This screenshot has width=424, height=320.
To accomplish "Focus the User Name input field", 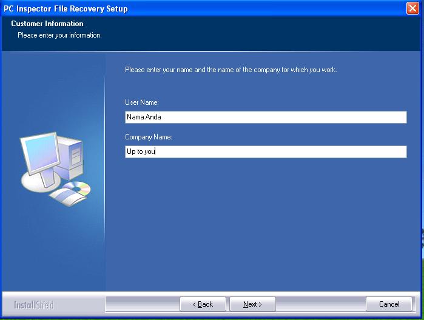I will click(x=266, y=117).
